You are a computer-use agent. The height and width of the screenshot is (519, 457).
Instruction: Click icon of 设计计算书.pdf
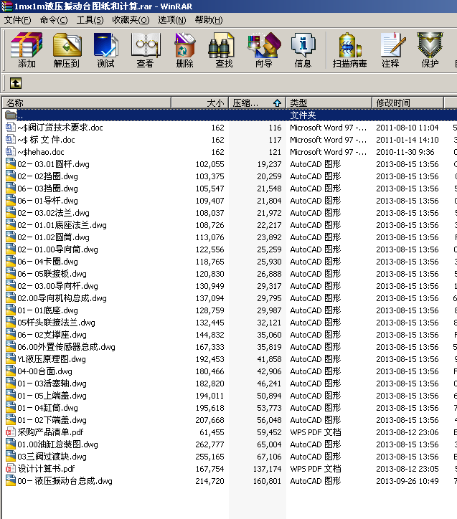click(x=11, y=468)
